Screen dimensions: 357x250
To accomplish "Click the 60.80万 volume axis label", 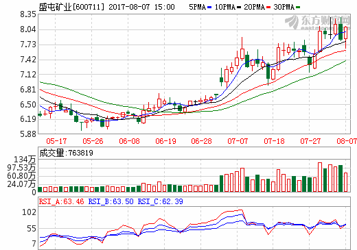I will coord(21,176).
